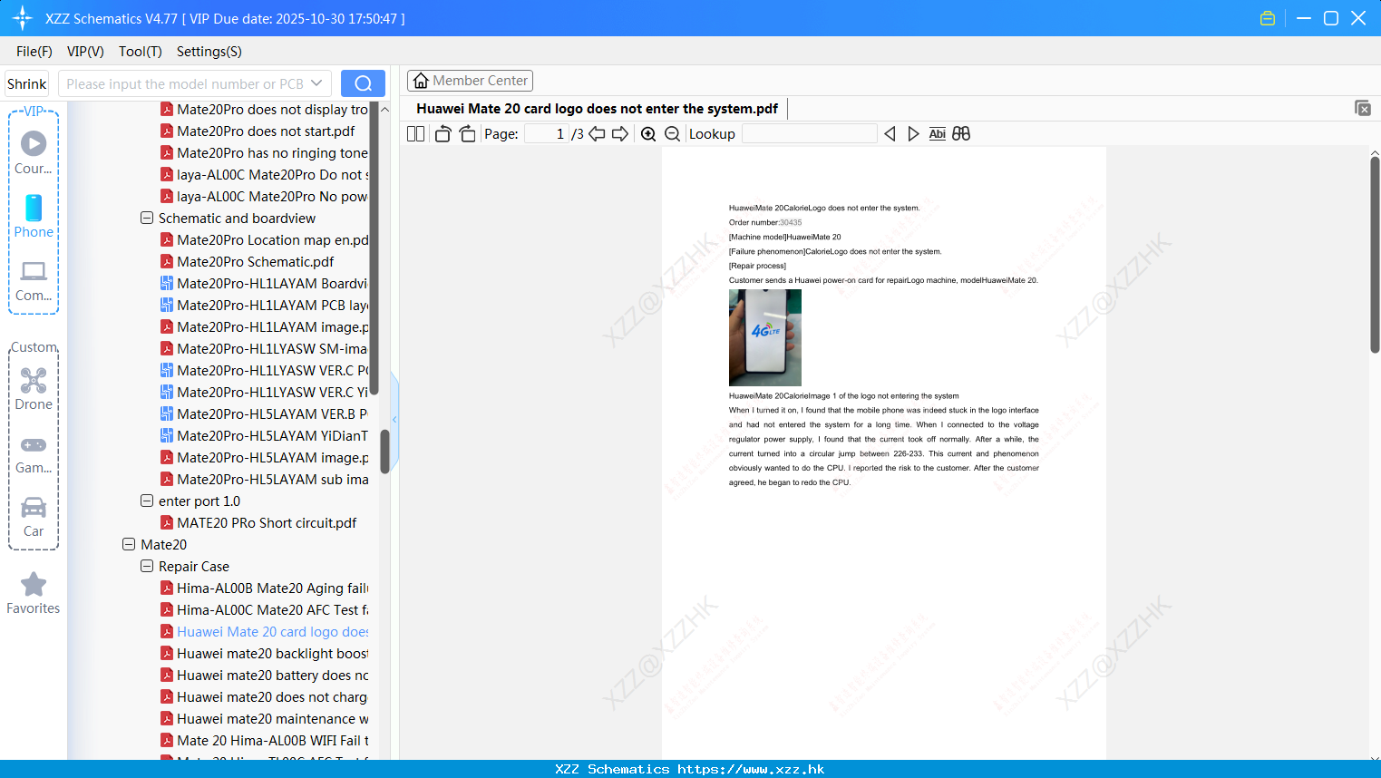Toggle the two-page view icon
The height and width of the screenshot is (778, 1381).
415,134
